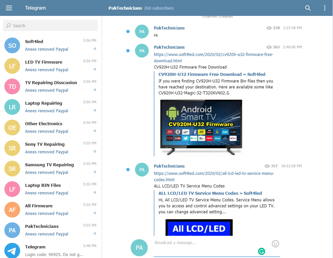Open the hamburger main menu
Screen dimensions: 333x258
[9, 8]
